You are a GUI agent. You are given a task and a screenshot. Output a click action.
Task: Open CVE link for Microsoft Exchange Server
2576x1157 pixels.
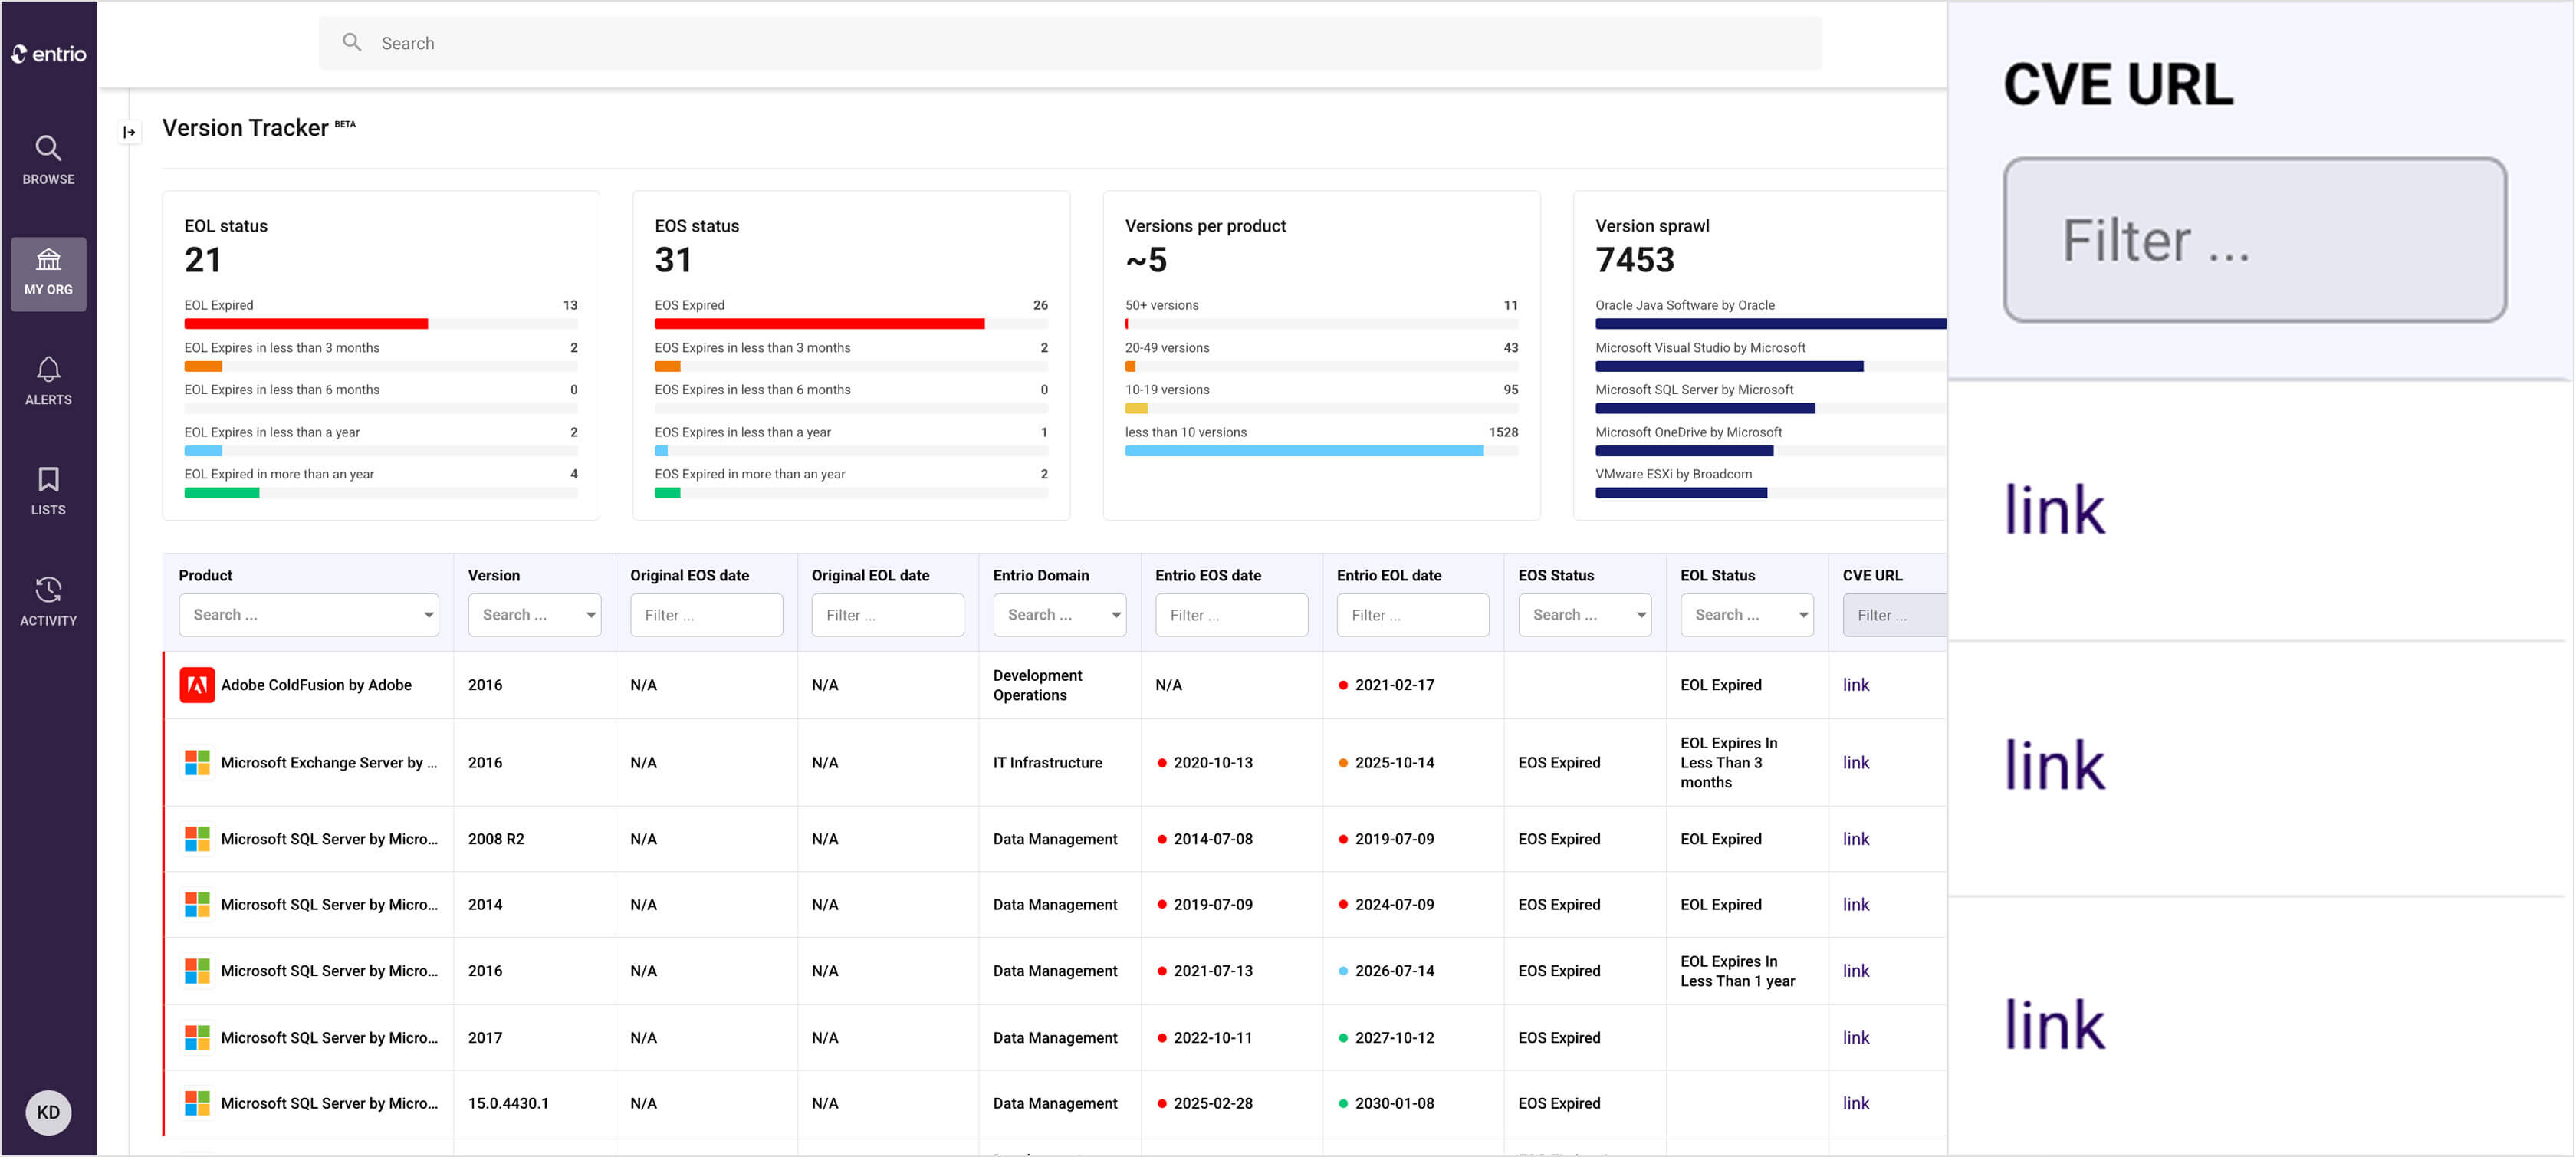pos(1855,763)
